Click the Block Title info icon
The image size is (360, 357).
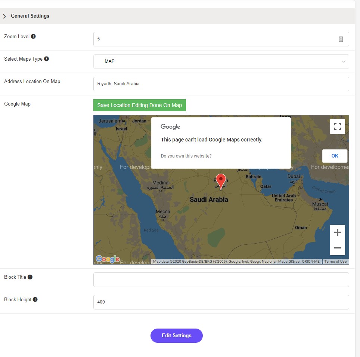click(x=30, y=277)
